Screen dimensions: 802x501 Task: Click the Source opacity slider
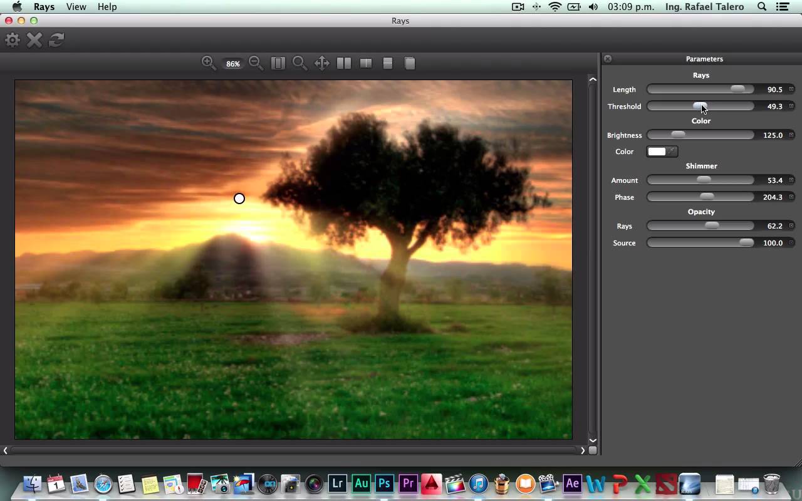[x=700, y=243]
